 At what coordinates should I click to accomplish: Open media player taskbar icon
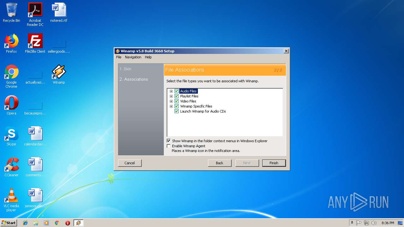46,223
